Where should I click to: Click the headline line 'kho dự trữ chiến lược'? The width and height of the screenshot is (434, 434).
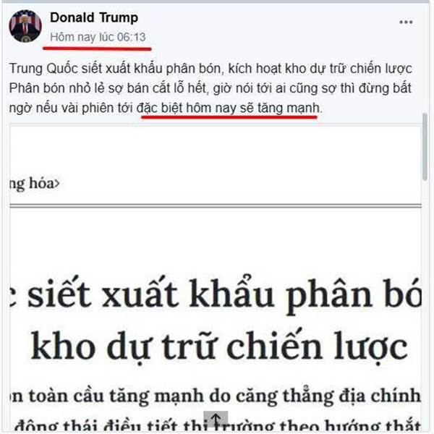click(x=219, y=346)
